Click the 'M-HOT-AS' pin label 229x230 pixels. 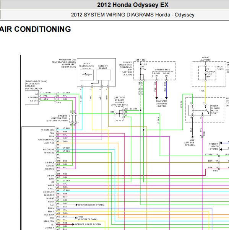[x=49, y=153]
